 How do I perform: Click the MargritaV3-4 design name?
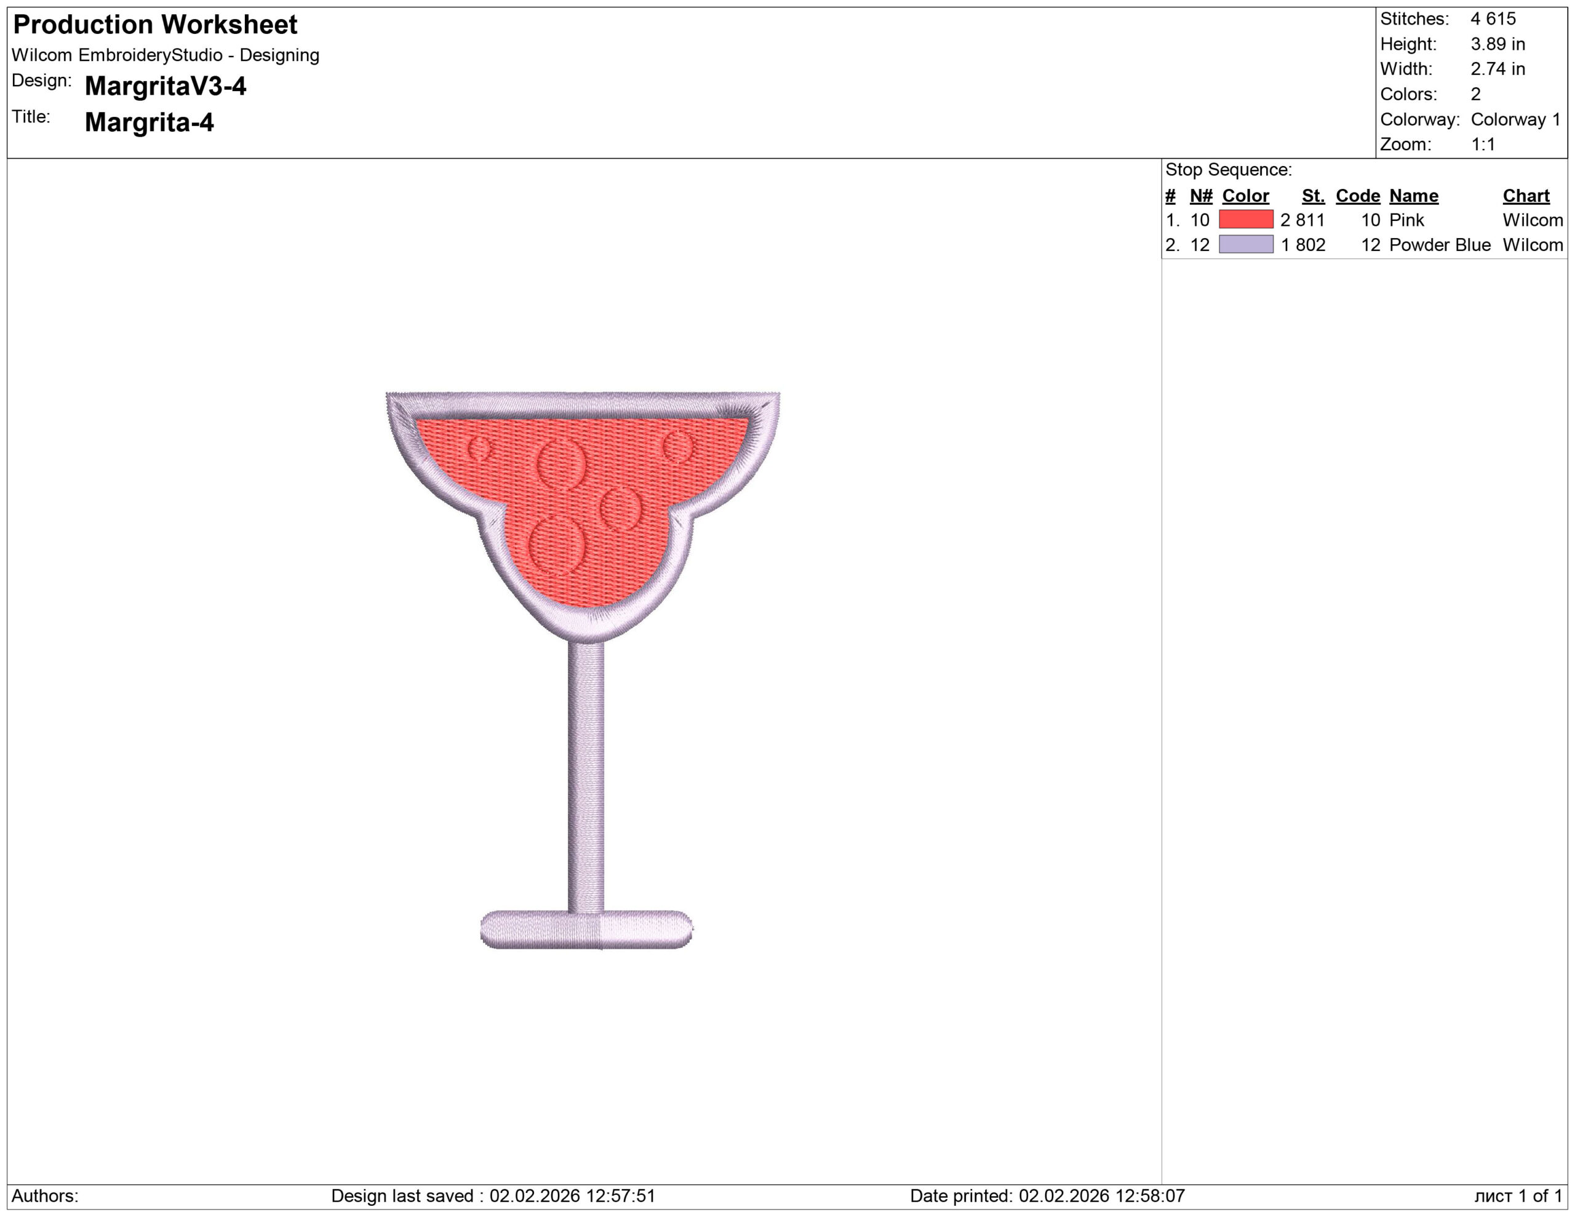point(165,86)
